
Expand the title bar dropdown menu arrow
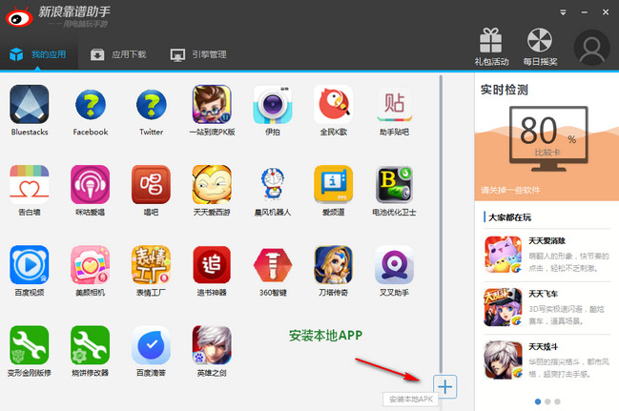(x=565, y=12)
